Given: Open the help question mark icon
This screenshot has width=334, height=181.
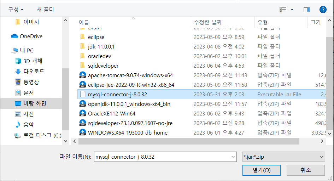Looking at the screenshot, I should click(x=323, y=10).
